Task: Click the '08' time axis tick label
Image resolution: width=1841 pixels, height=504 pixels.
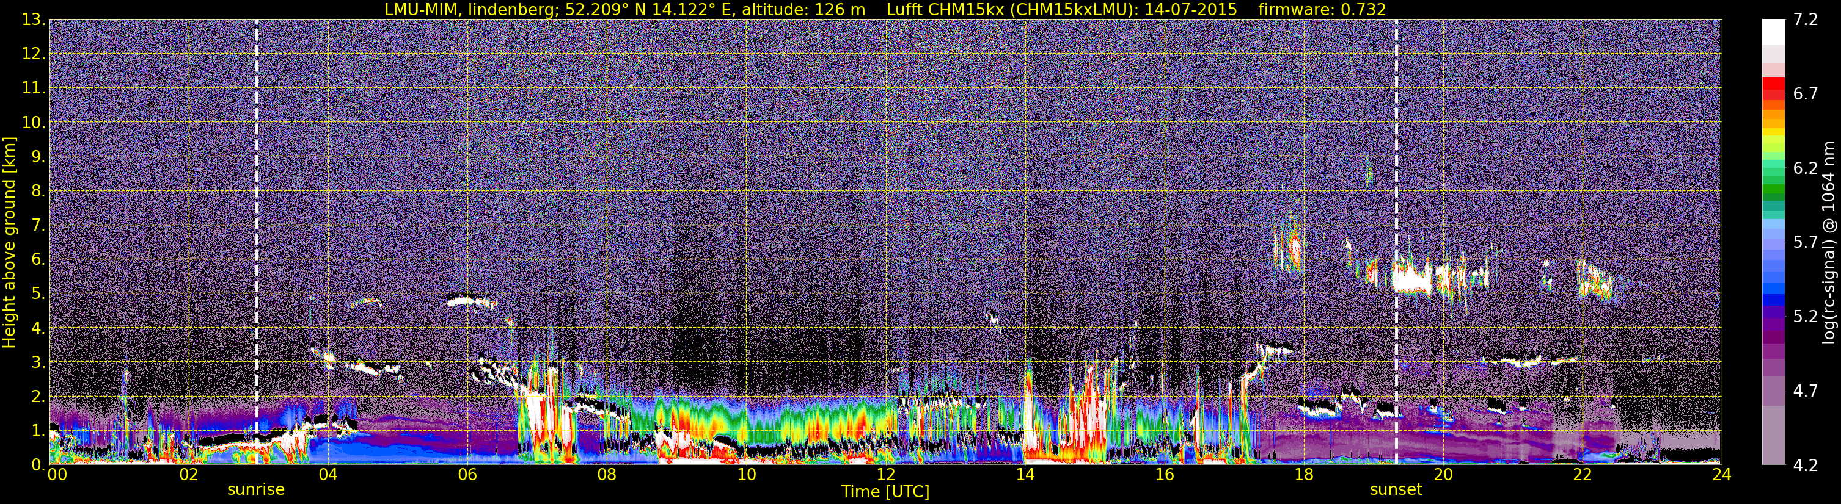Action: tap(607, 475)
